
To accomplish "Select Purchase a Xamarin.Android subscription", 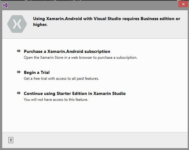I will (67, 51).
